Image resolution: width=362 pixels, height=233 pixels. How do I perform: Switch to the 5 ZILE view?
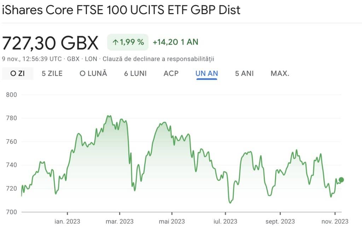[51, 73]
